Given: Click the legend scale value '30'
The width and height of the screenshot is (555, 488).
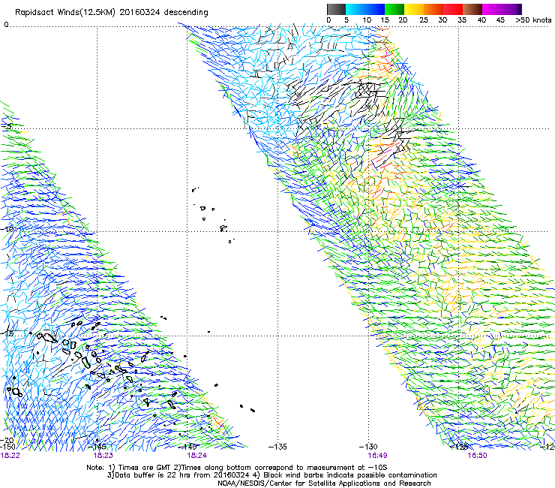Looking at the screenshot, I should (442, 20).
